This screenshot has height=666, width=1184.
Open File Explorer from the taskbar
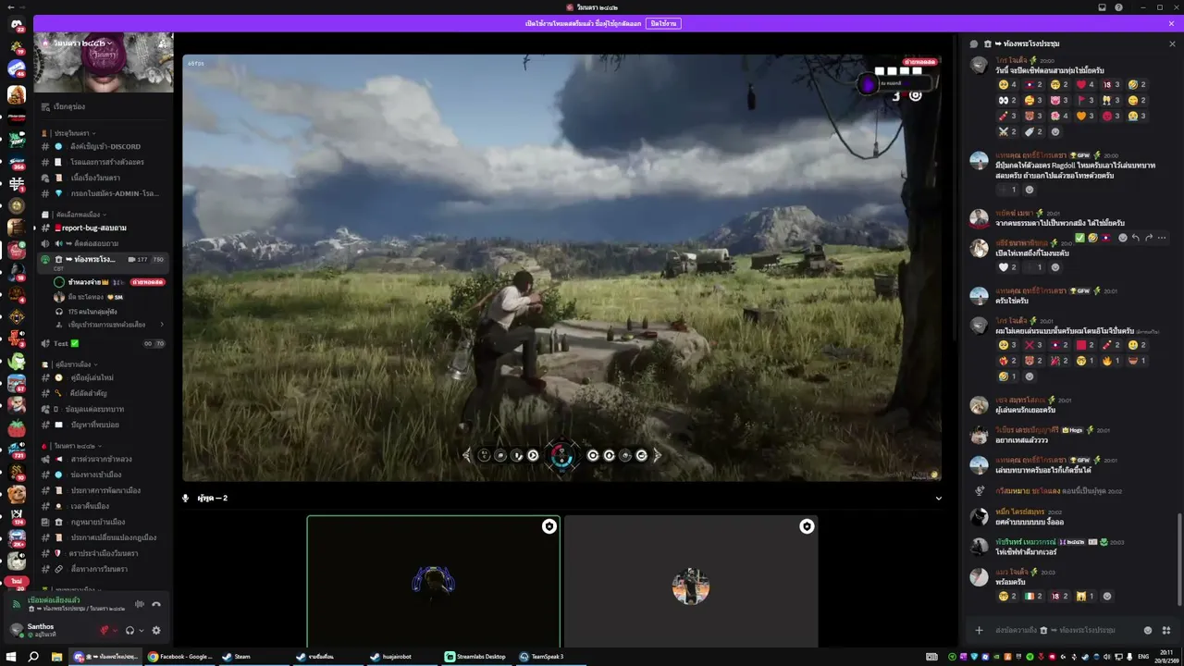(x=56, y=657)
